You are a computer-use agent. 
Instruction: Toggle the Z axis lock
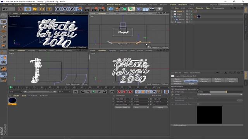coord(72,9)
